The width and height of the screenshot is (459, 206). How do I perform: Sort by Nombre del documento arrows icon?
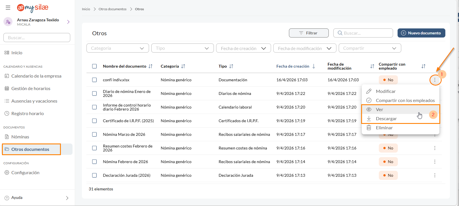tap(150, 66)
